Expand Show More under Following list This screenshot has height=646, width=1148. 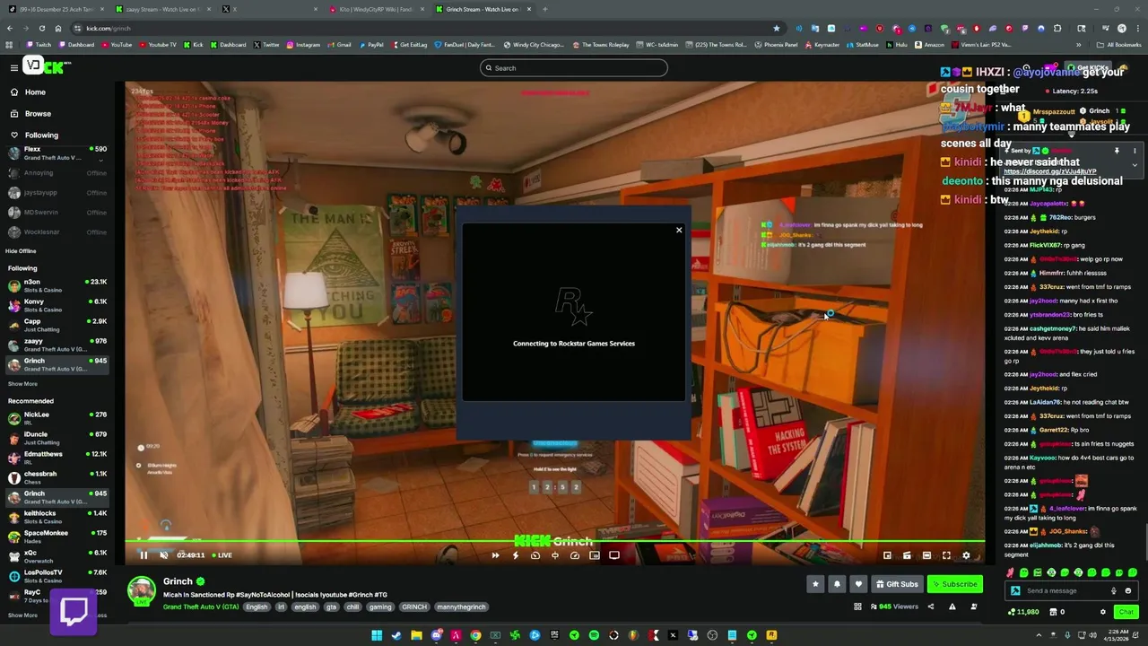click(22, 384)
